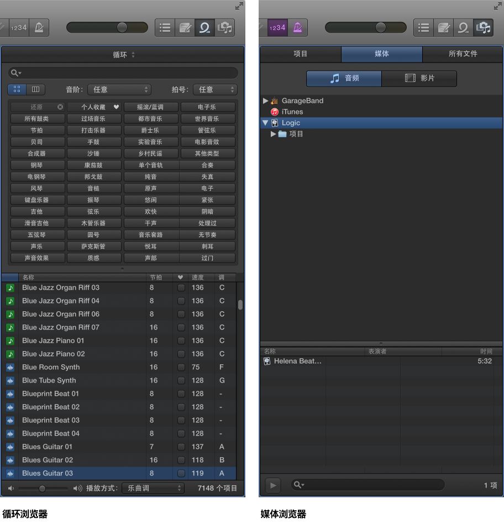The width and height of the screenshot is (504, 524).
Task: Switch to the 媒体 tab
Action: (x=382, y=54)
